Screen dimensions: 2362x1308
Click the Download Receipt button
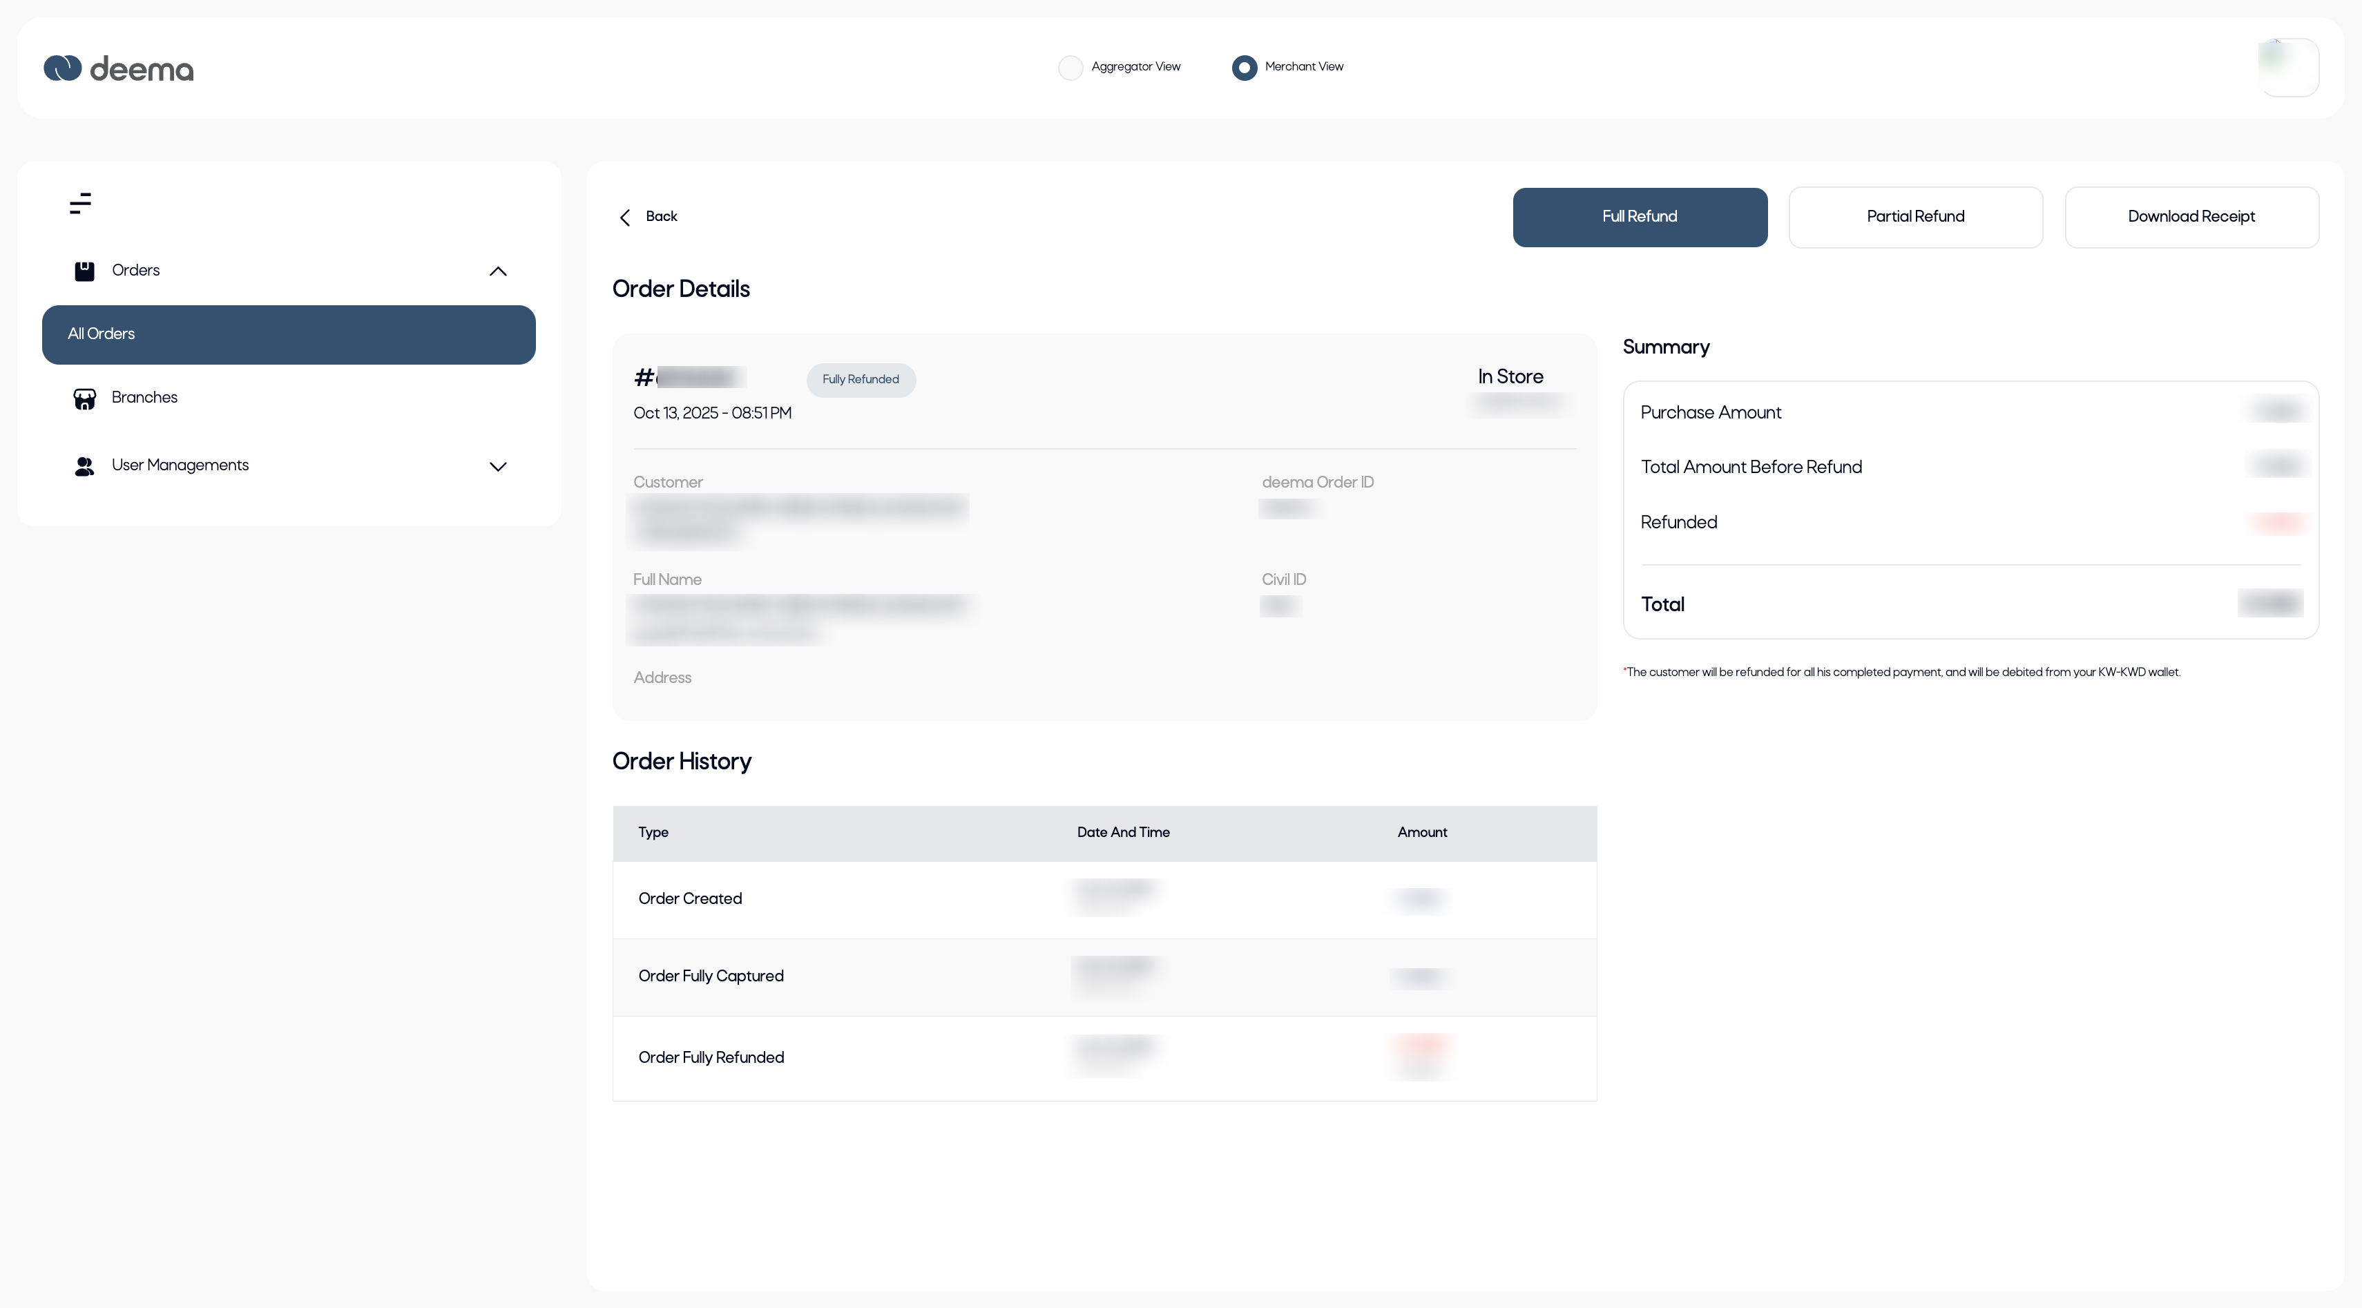(2191, 218)
